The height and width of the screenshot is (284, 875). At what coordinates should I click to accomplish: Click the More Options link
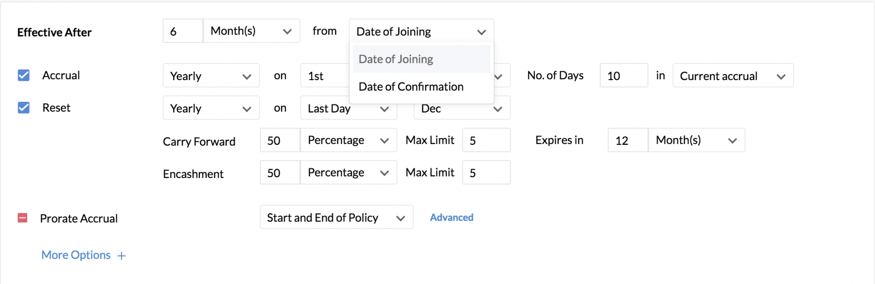click(x=76, y=255)
